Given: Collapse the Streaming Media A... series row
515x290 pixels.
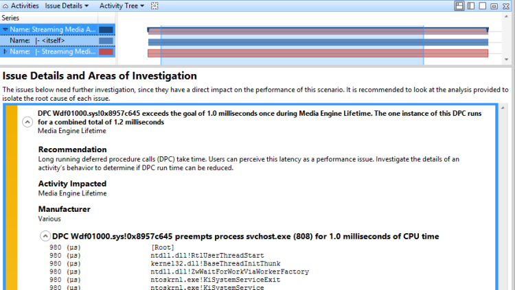Looking at the screenshot, I should tap(5, 30).
